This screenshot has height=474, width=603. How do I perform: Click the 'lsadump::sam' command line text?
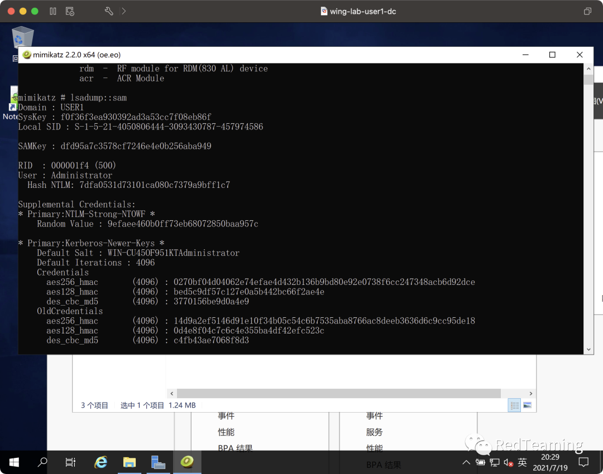pos(98,98)
